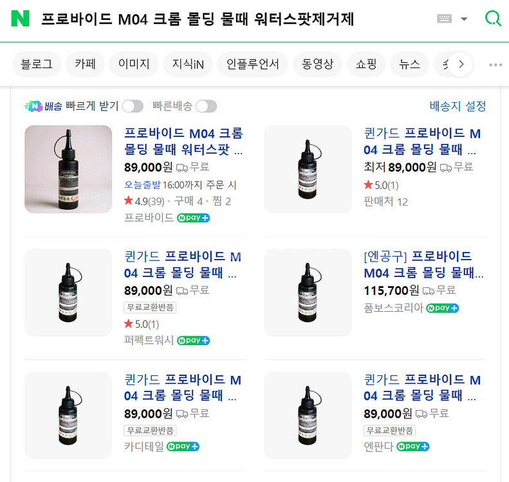Toggle the N배송 빠르게 받기 switch
Image resolution: width=509 pixels, height=482 pixels.
133,106
